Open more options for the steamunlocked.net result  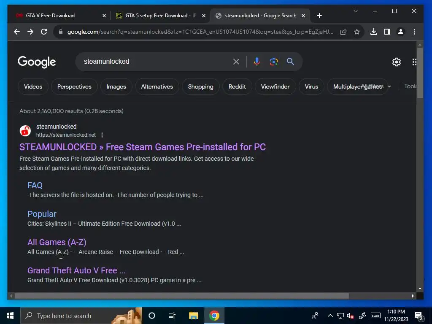coord(102,135)
